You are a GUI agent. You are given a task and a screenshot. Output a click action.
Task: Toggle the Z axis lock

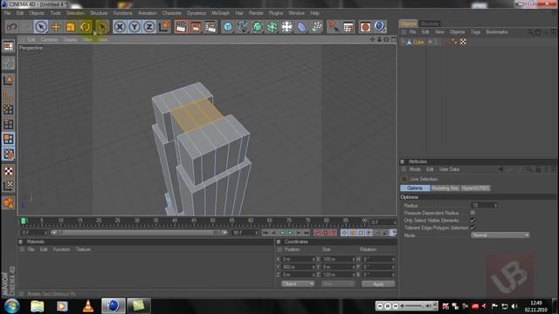[149, 27]
